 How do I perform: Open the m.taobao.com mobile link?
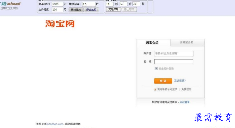(55, 124)
